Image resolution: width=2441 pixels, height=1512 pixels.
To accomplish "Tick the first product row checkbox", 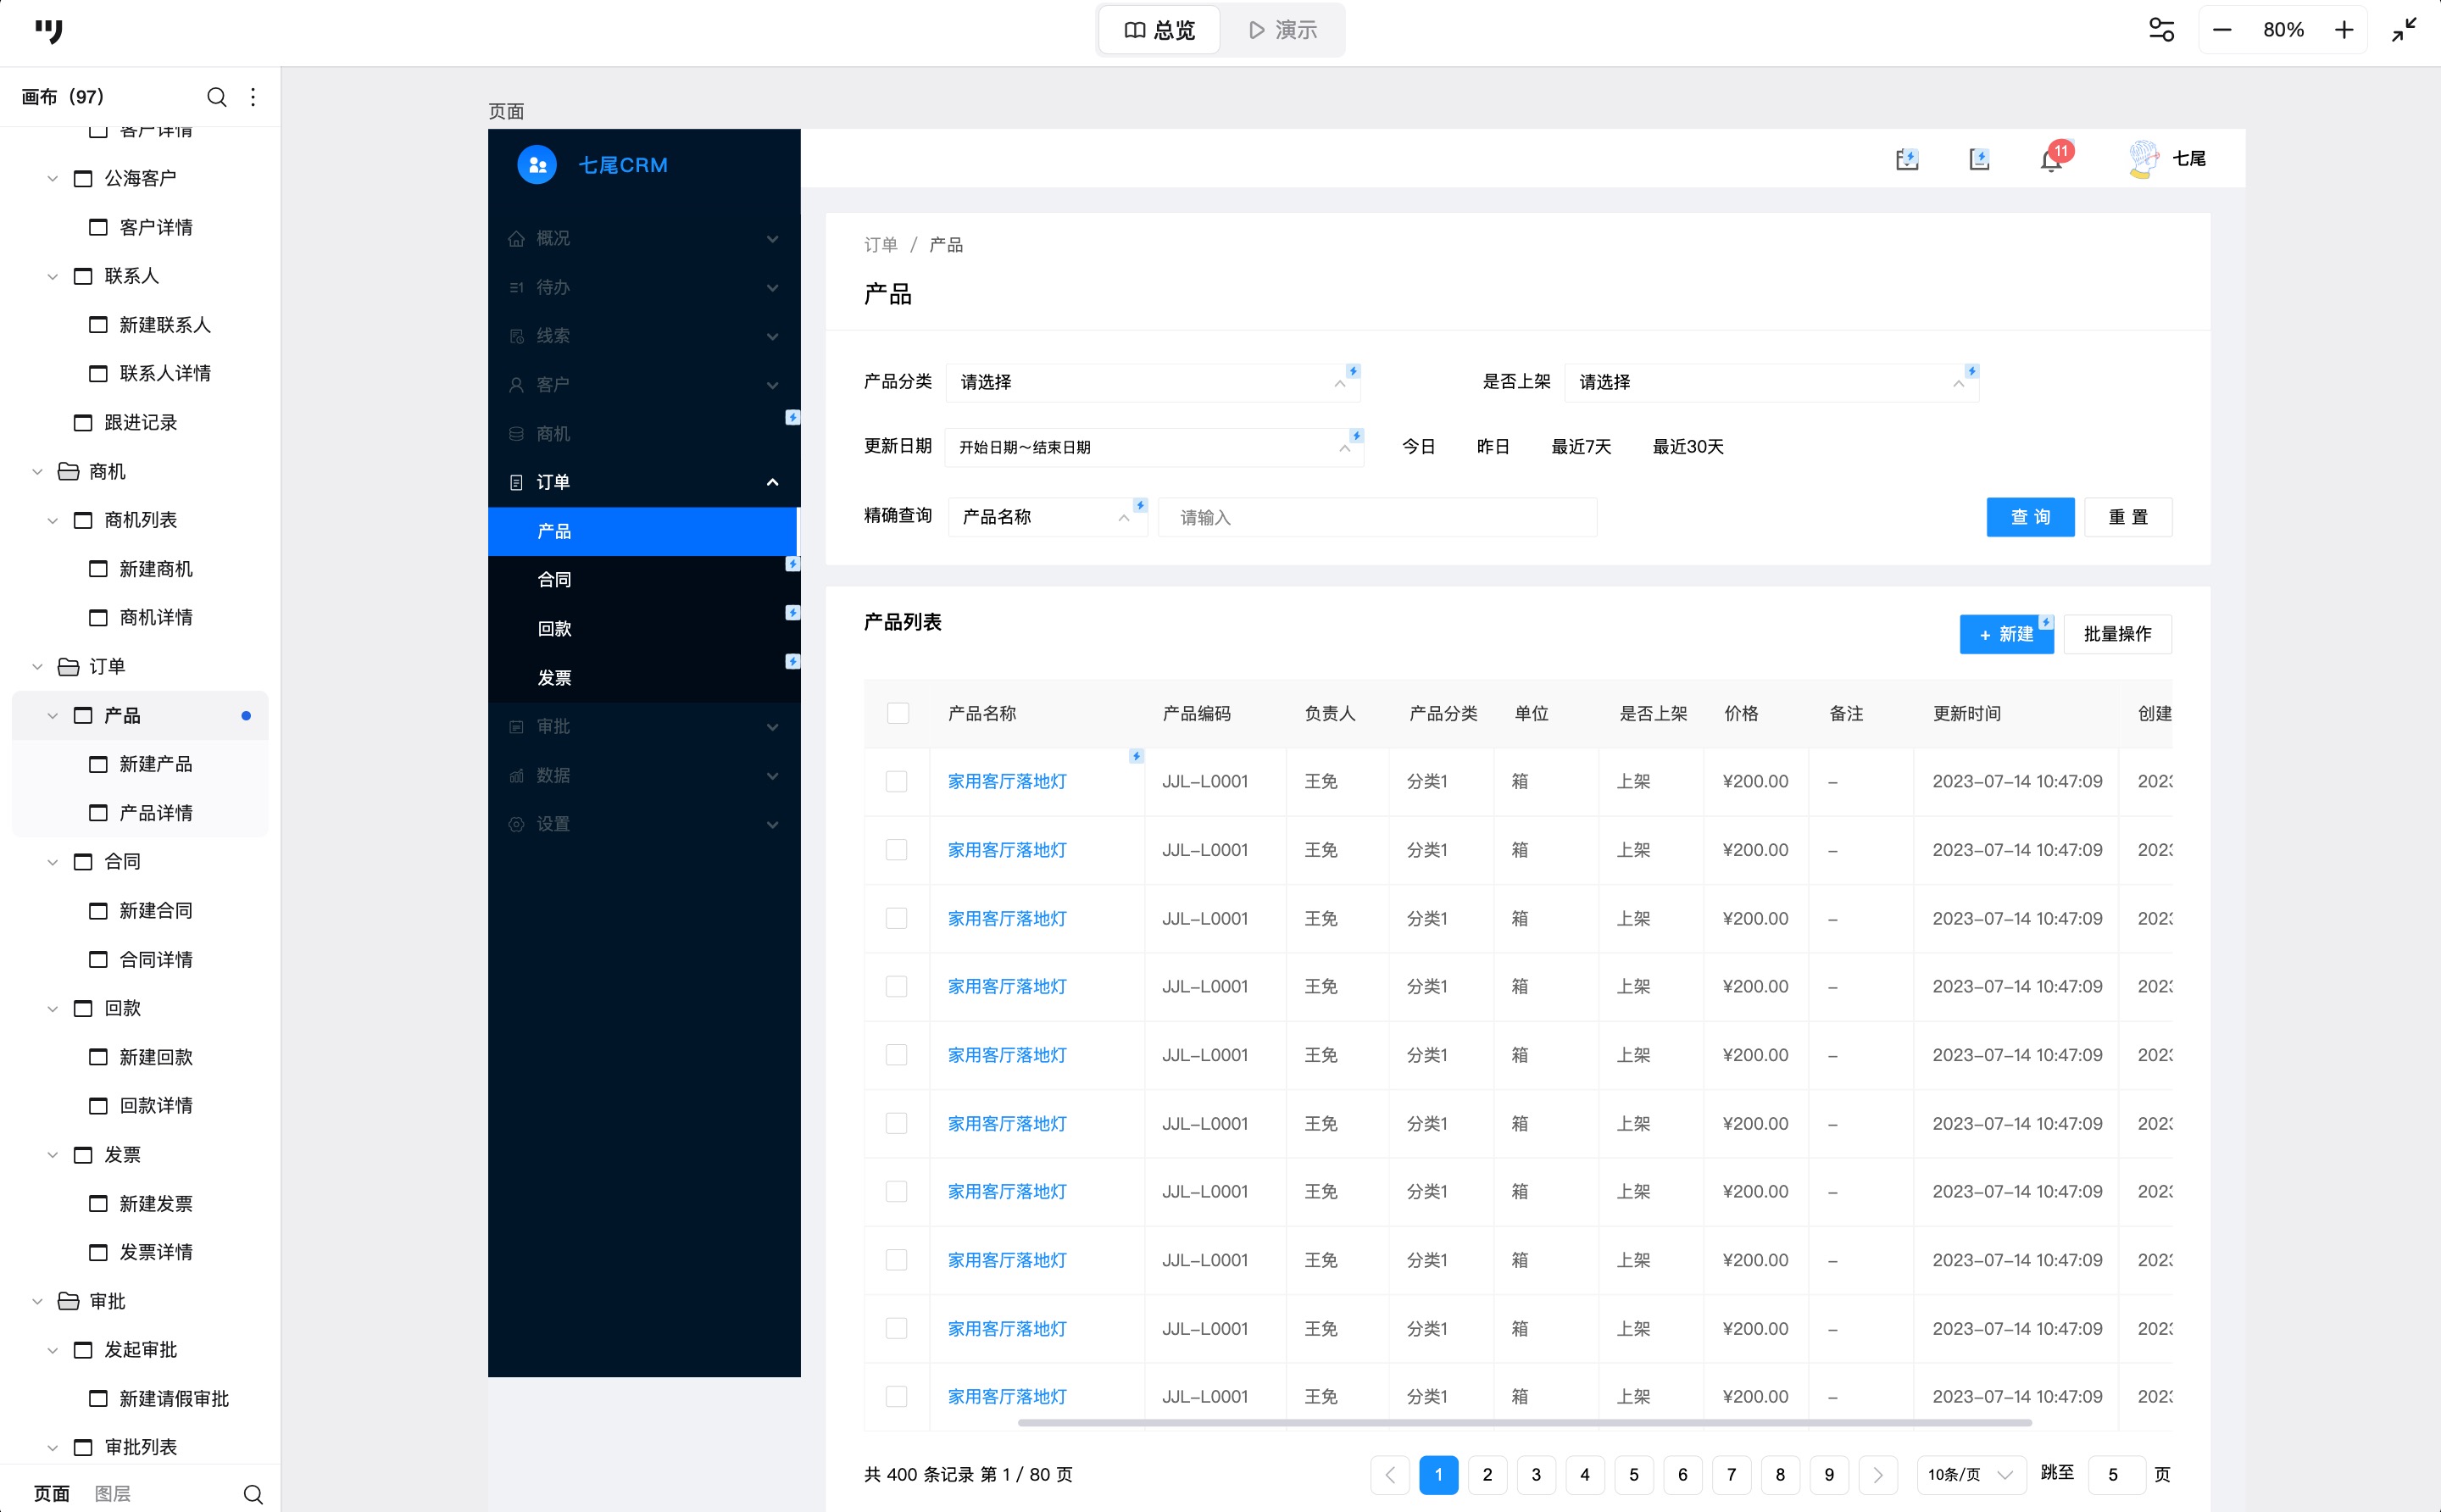I will click(896, 781).
